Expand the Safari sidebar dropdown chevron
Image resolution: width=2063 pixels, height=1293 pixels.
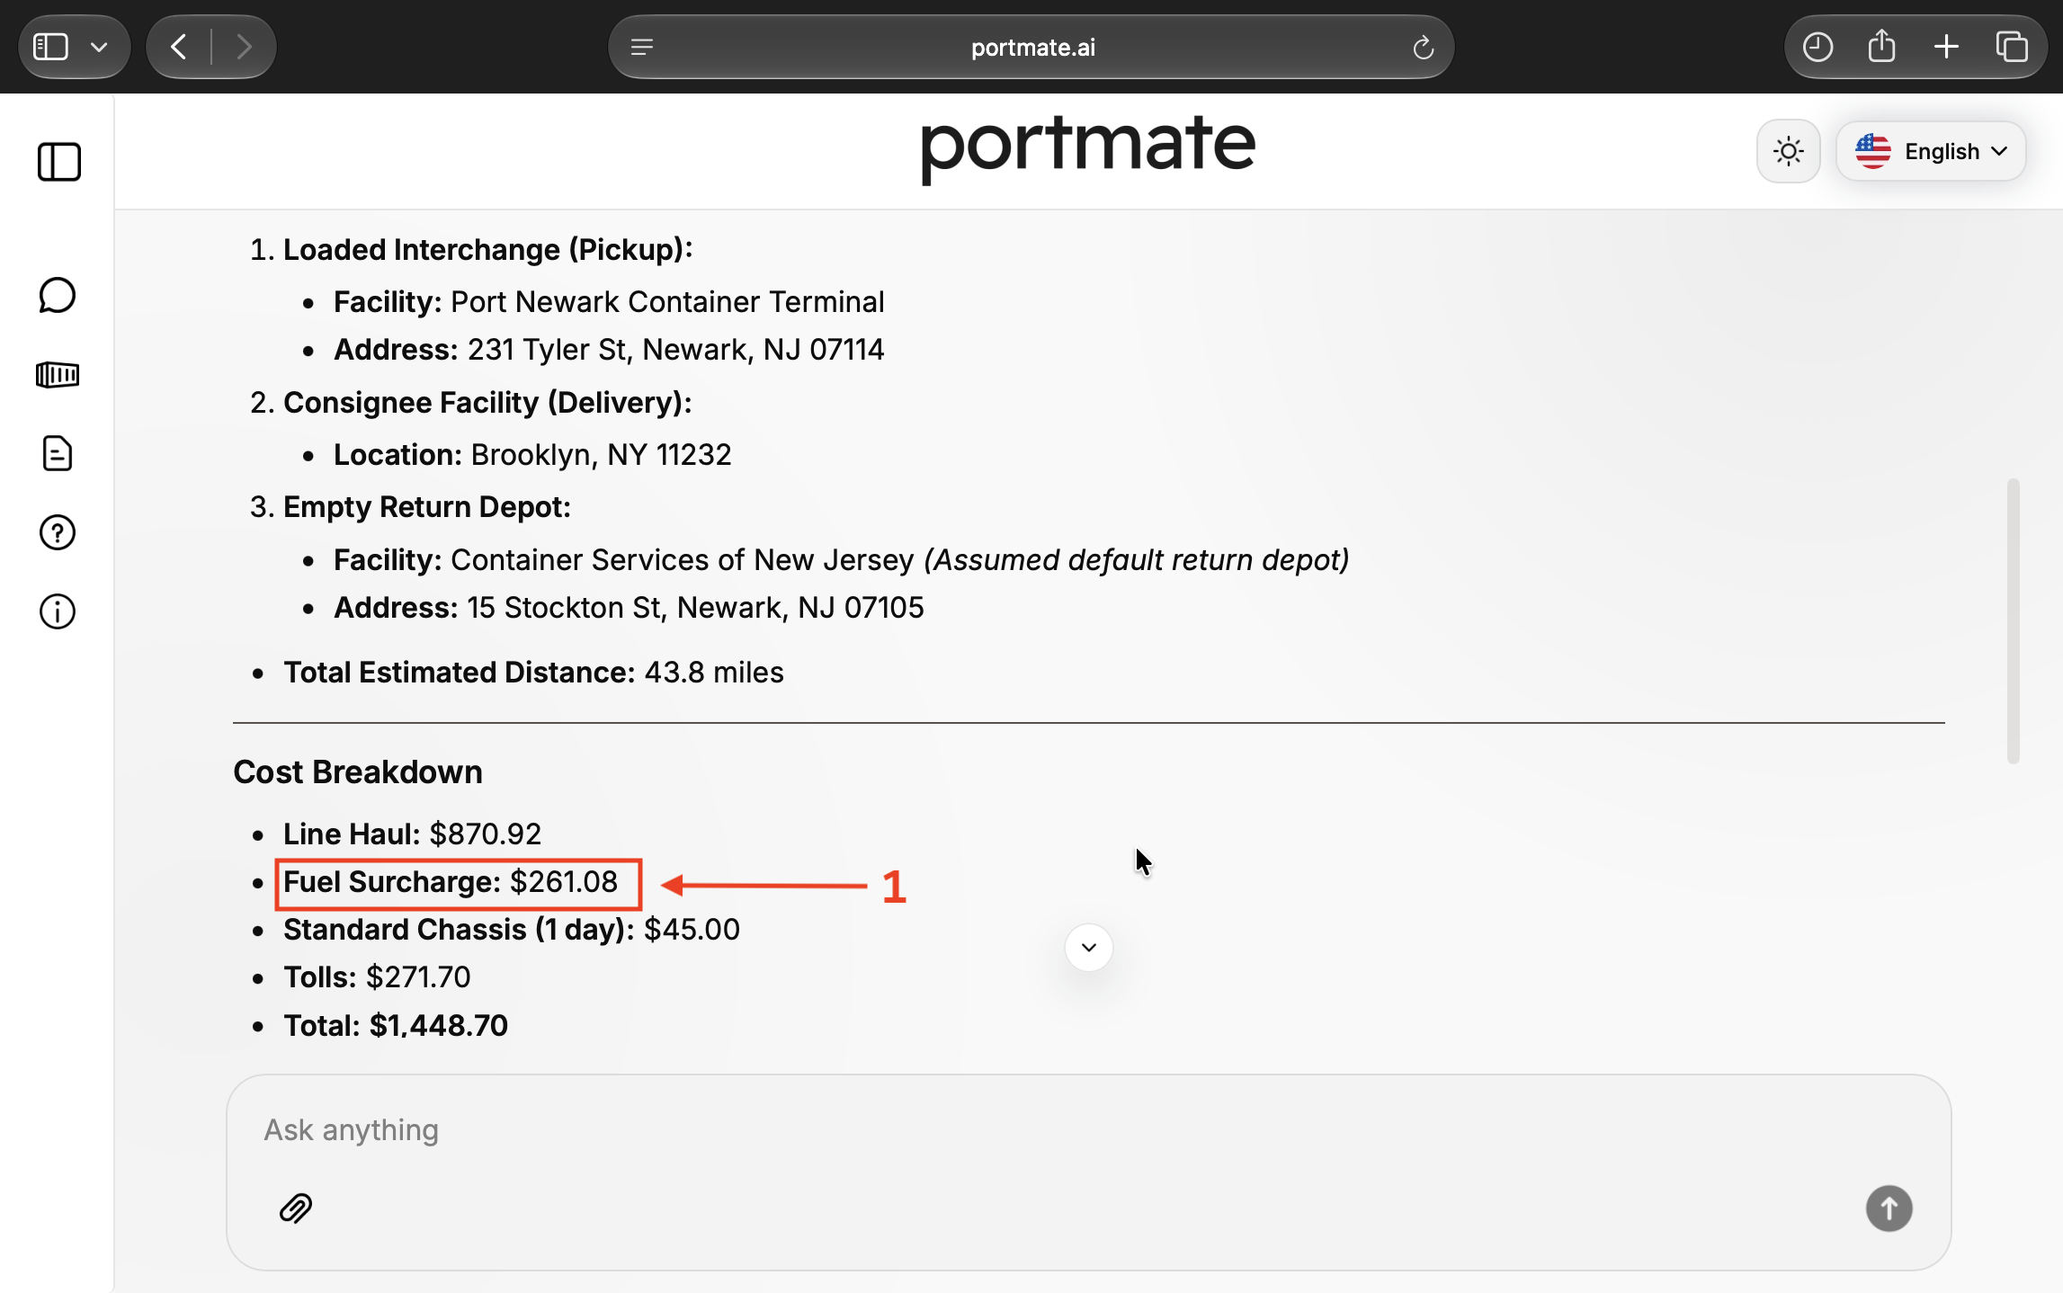click(99, 47)
